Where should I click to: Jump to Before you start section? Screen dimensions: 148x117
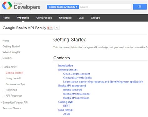point(68,70)
